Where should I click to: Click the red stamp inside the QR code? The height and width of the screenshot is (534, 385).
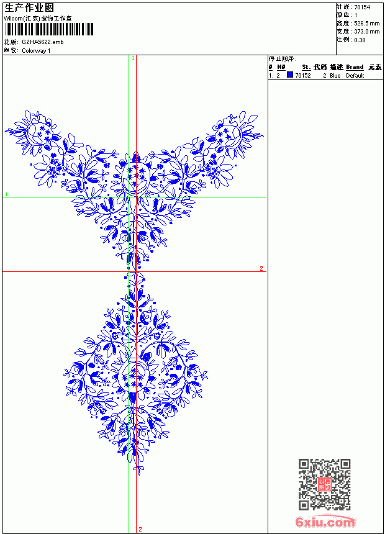coord(325,484)
